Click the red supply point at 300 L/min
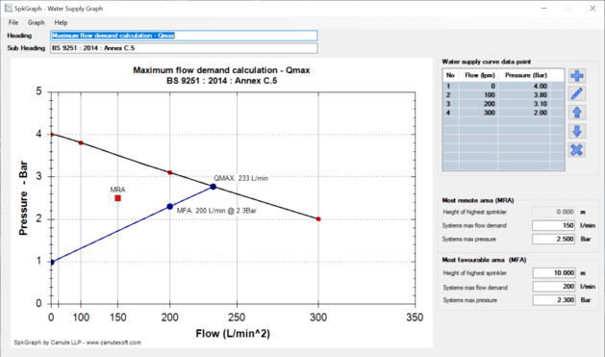Screen dimensions: 605x357 pyautogui.click(x=318, y=218)
